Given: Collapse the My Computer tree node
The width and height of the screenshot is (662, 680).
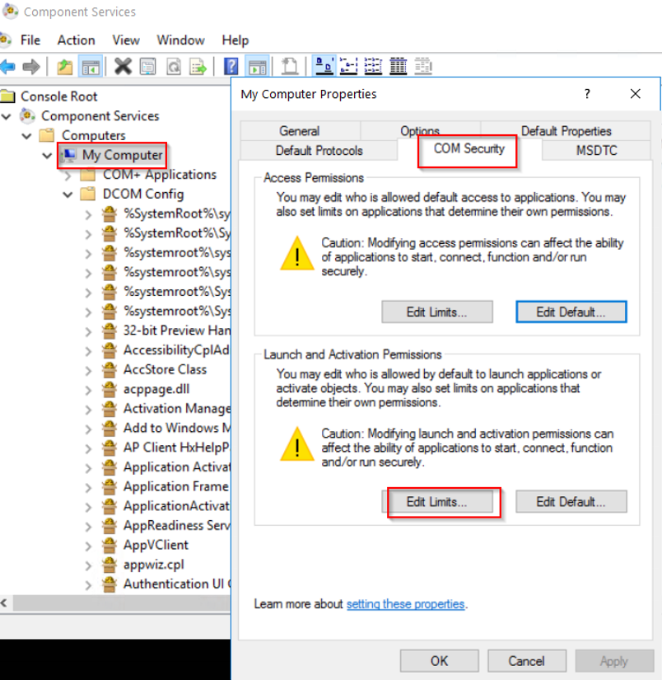Looking at the screenshot, I should (x=47, y=155).
